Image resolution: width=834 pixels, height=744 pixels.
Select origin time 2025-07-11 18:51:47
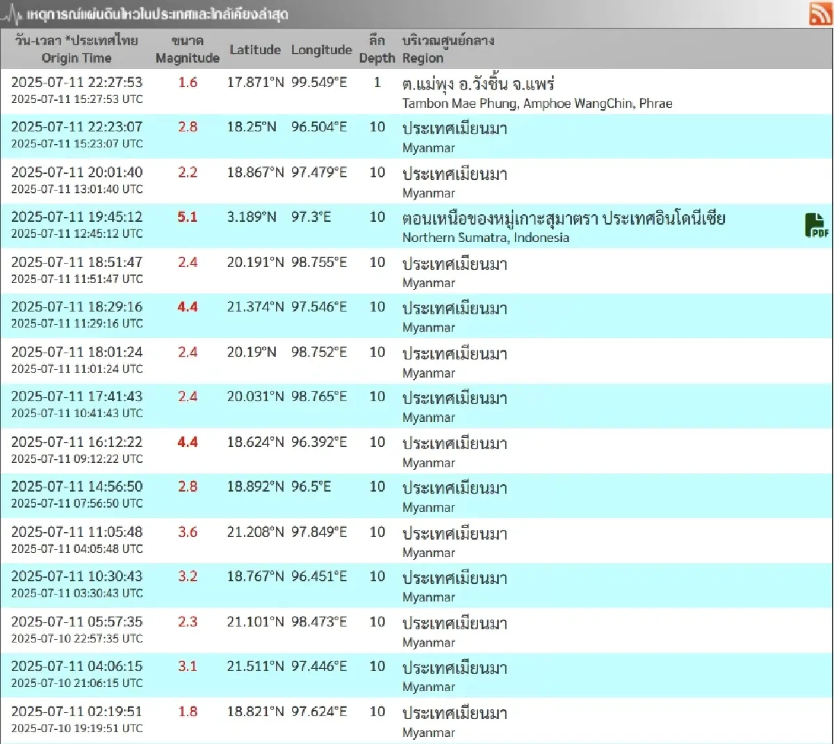pos(76,262)
